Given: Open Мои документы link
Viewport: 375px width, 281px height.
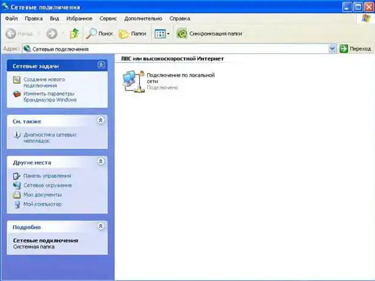Looking at the screenshot, I should click(43, 195).
